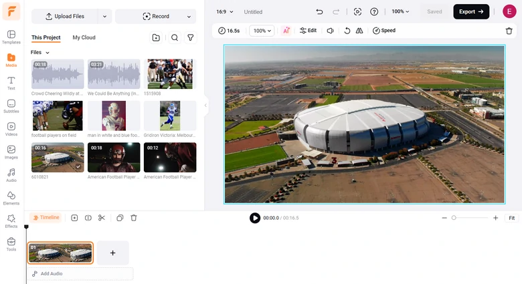522x284 pixels.
Task: Select the Crowd Cheering Wildly audio thumbnail
Action: tap(58, 74)
